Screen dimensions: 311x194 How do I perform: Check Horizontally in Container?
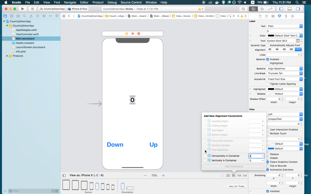pyautogui.click(x=205, y=156)
